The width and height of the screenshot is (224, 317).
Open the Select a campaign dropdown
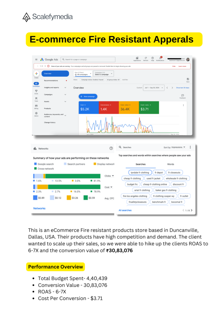[x=103, y=74]
